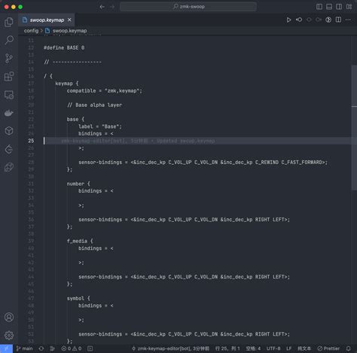Open the Accounts menu icon
Screen dimensions: 357x353
9,317
